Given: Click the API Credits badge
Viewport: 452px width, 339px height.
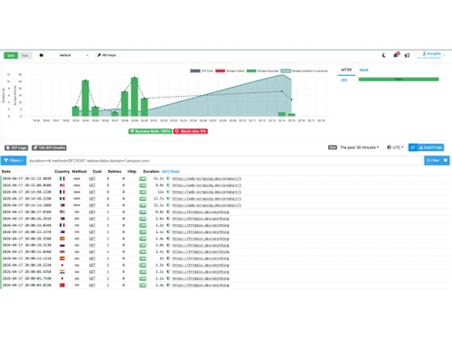Looking at the screenshot, I should click(49, 147).
